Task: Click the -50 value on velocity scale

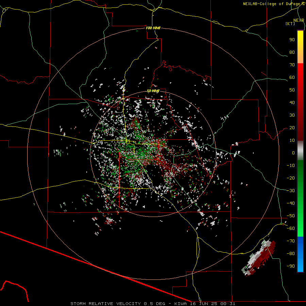Action: click(291, 216)
